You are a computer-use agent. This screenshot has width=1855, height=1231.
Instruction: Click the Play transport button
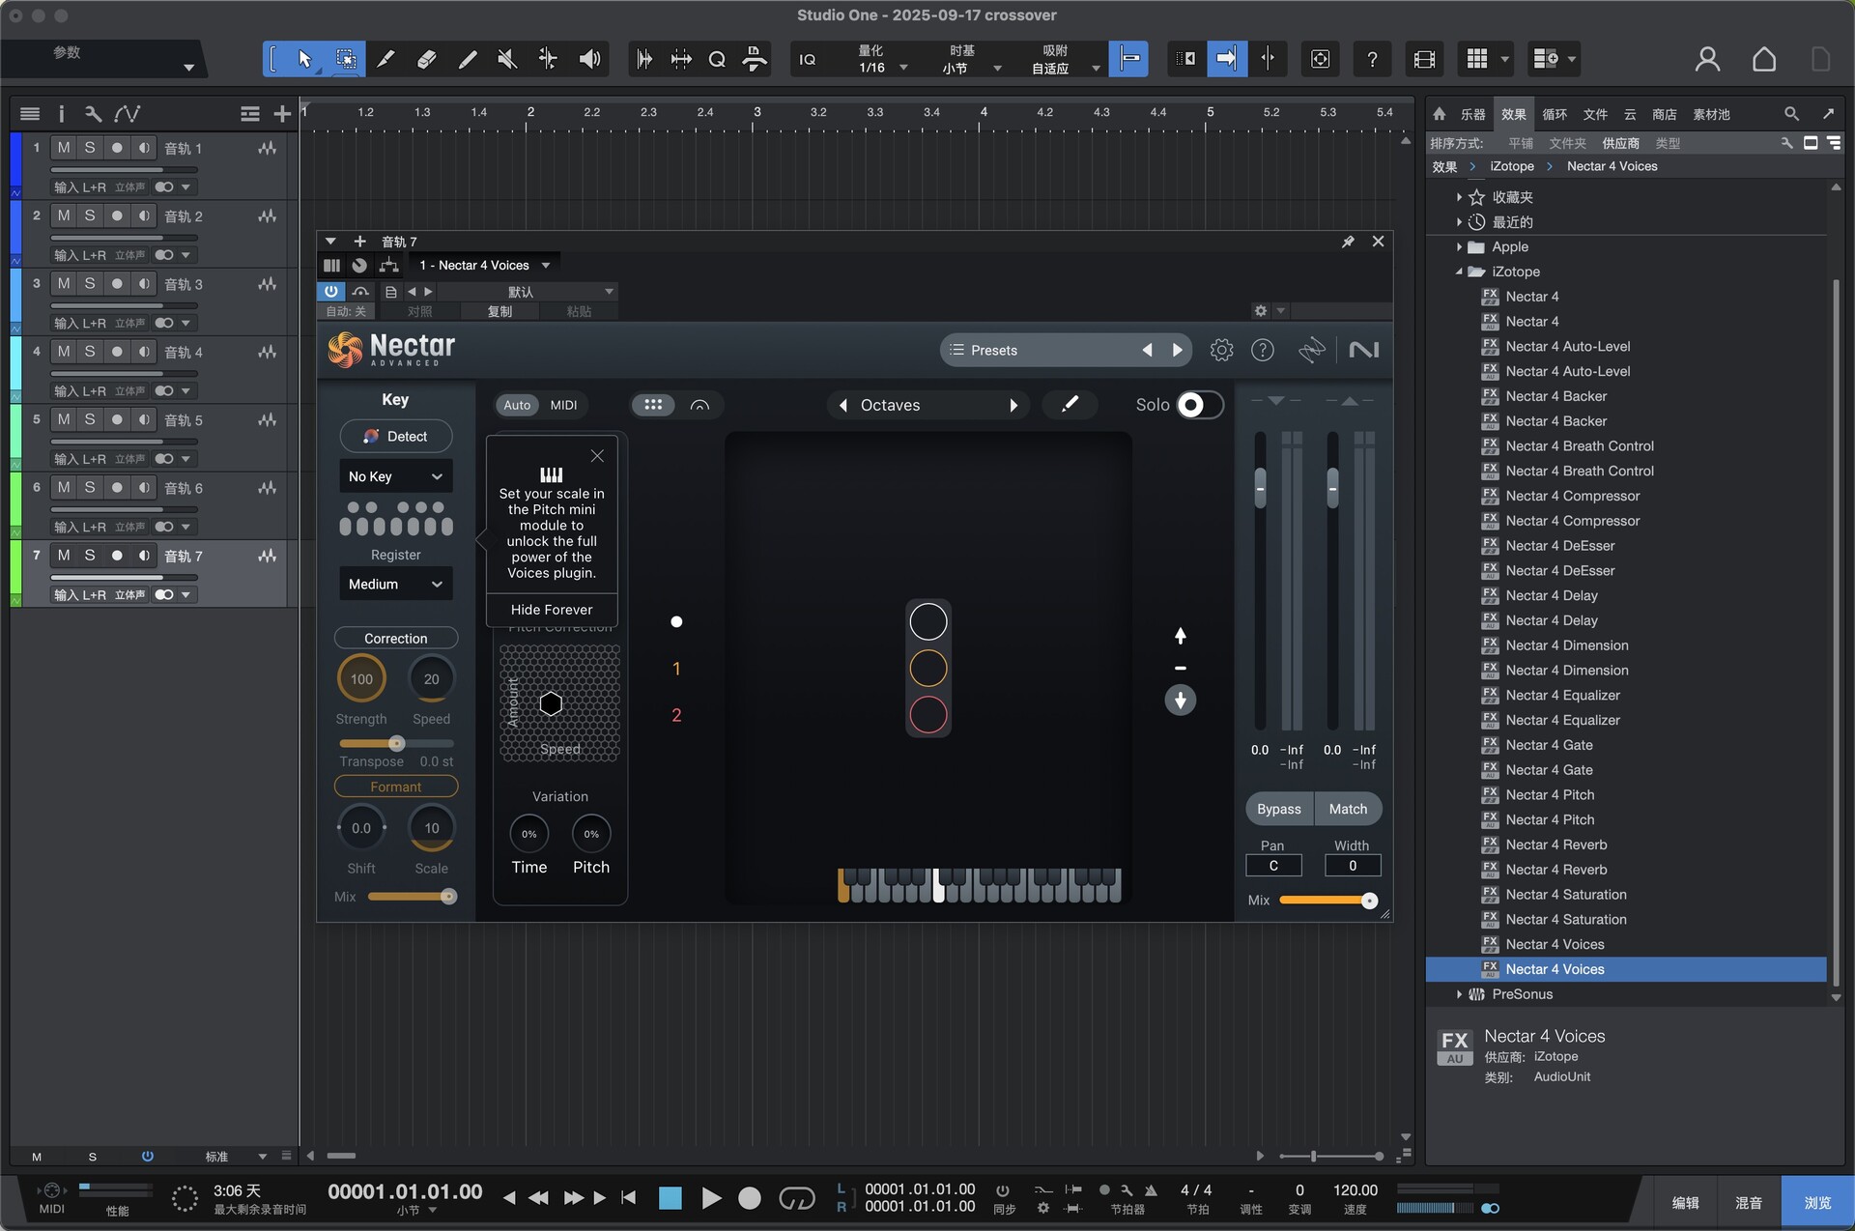tap(711, 1198)
